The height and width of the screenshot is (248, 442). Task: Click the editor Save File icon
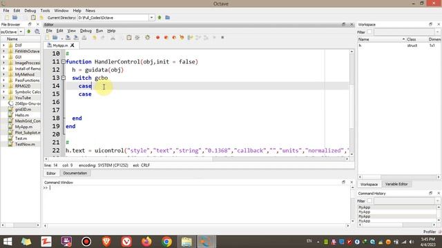pyautogui.click(x=68, y=37)
